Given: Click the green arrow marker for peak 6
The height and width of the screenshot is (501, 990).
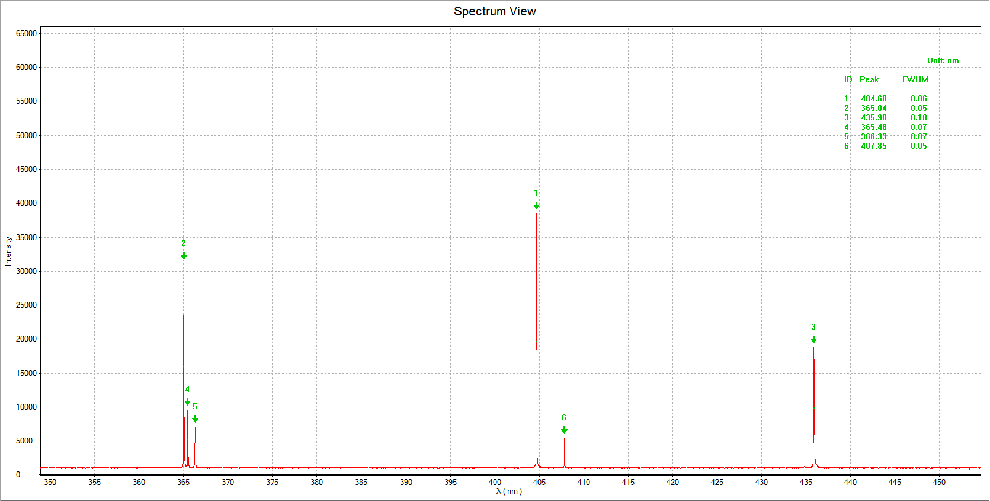Looking at the screenshot, I should [x=564, y=430].
